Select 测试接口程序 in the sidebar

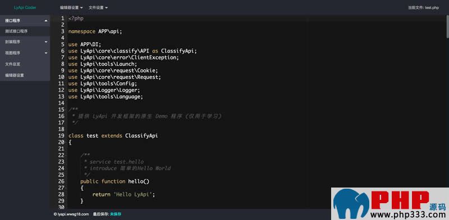pyautogui.click(x=25, y=31)
